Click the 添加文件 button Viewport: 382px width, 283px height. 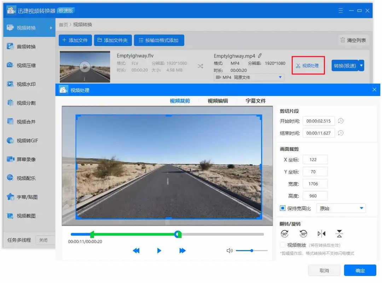pyautogui.click(x=75, y=40)
